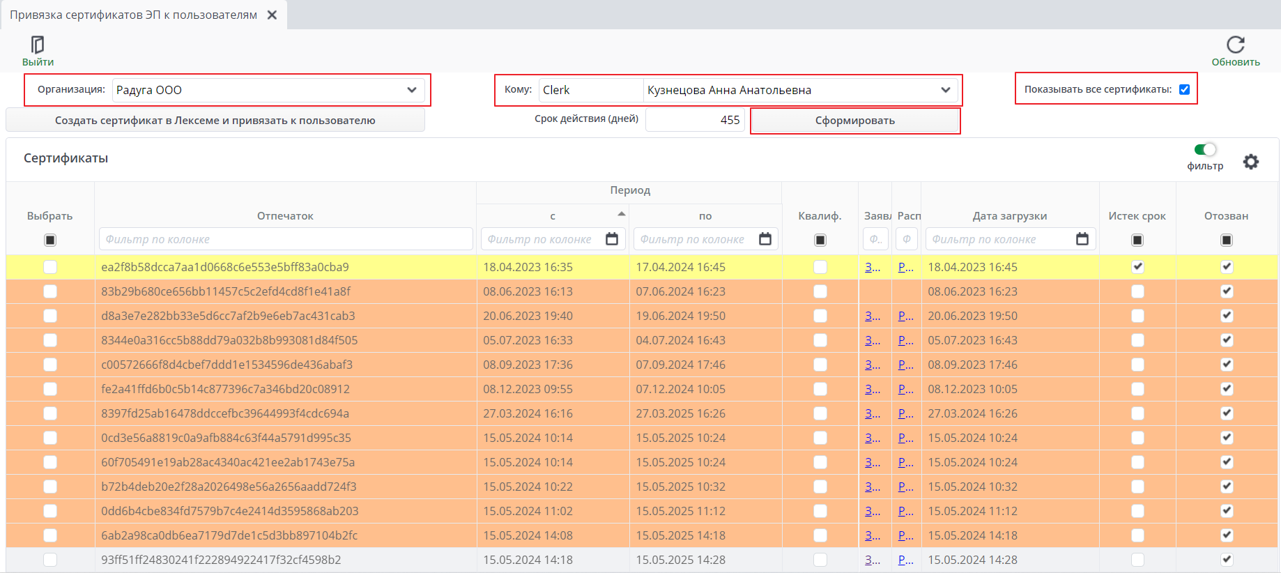Click the Обновить refresh icon

(x=1236, y=45)
